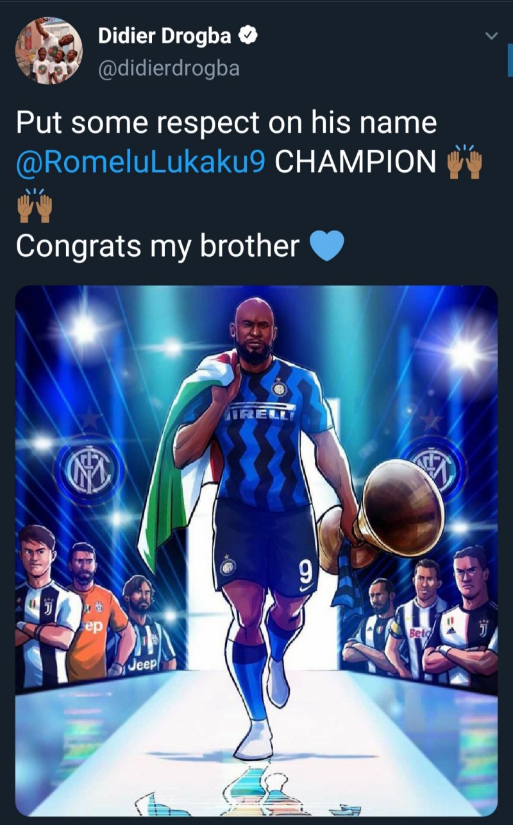Open the Didier Drogba display name
Image resolution: width=513 pixels, height=825 pixels.
[x=165, y=37]
